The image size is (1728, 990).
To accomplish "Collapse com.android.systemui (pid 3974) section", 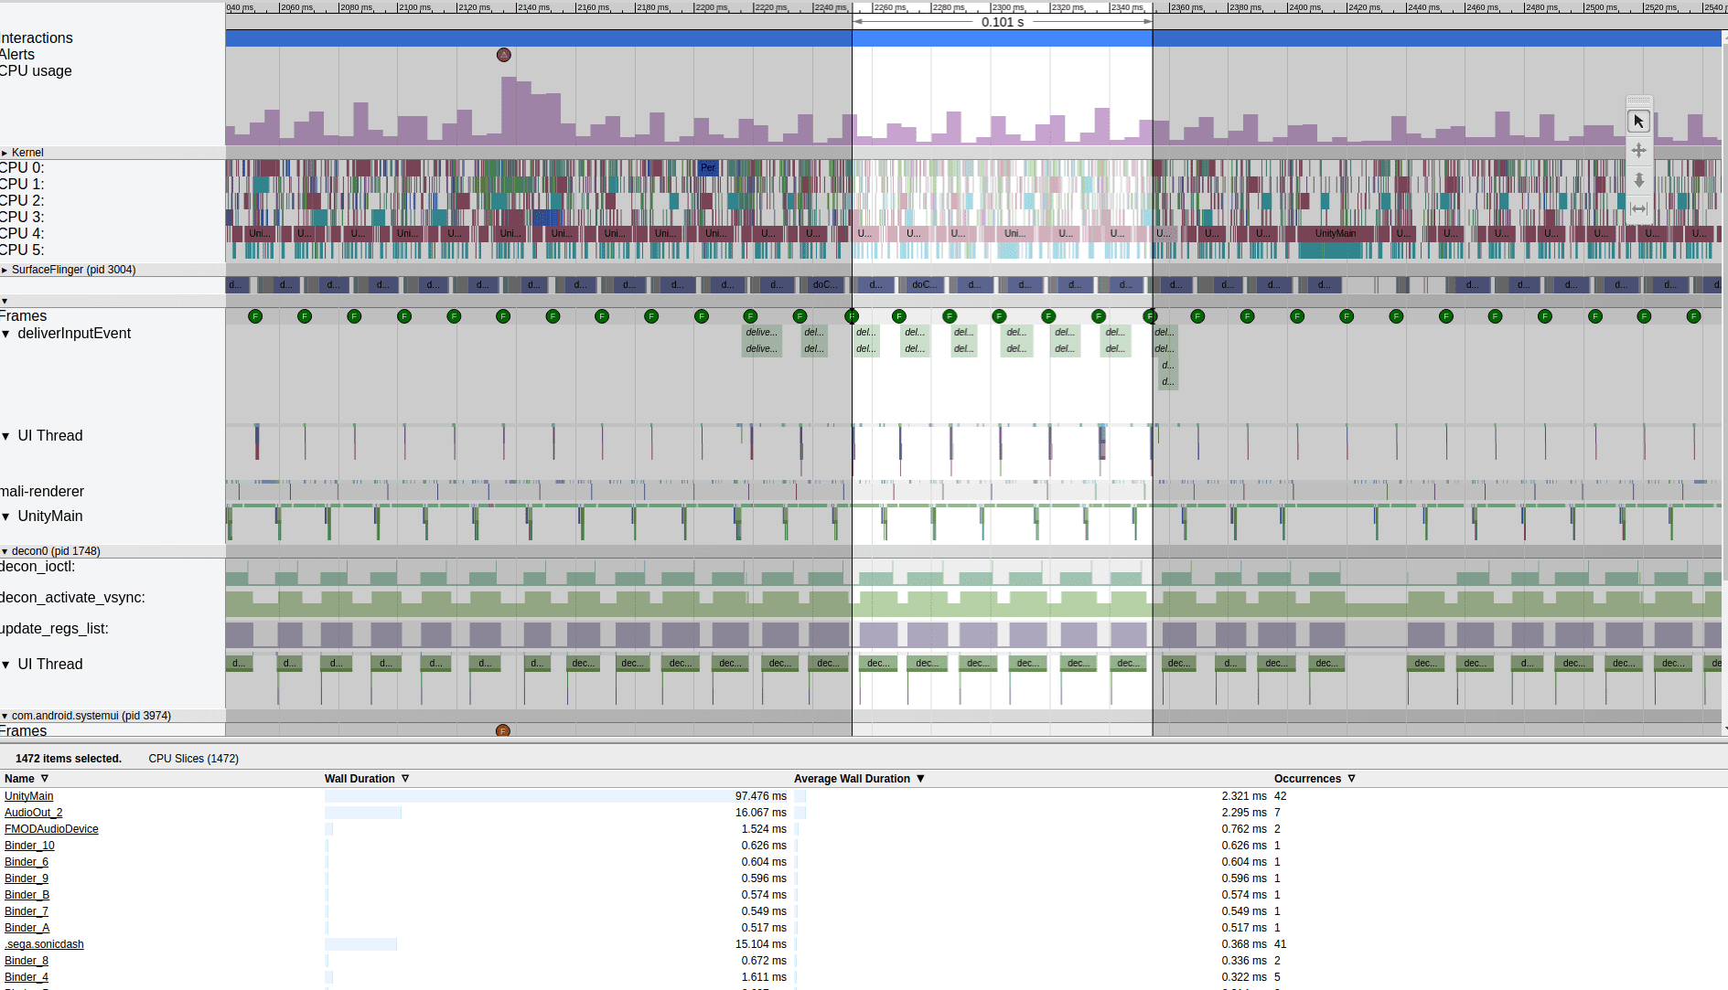I will click(x=5, y=716).
